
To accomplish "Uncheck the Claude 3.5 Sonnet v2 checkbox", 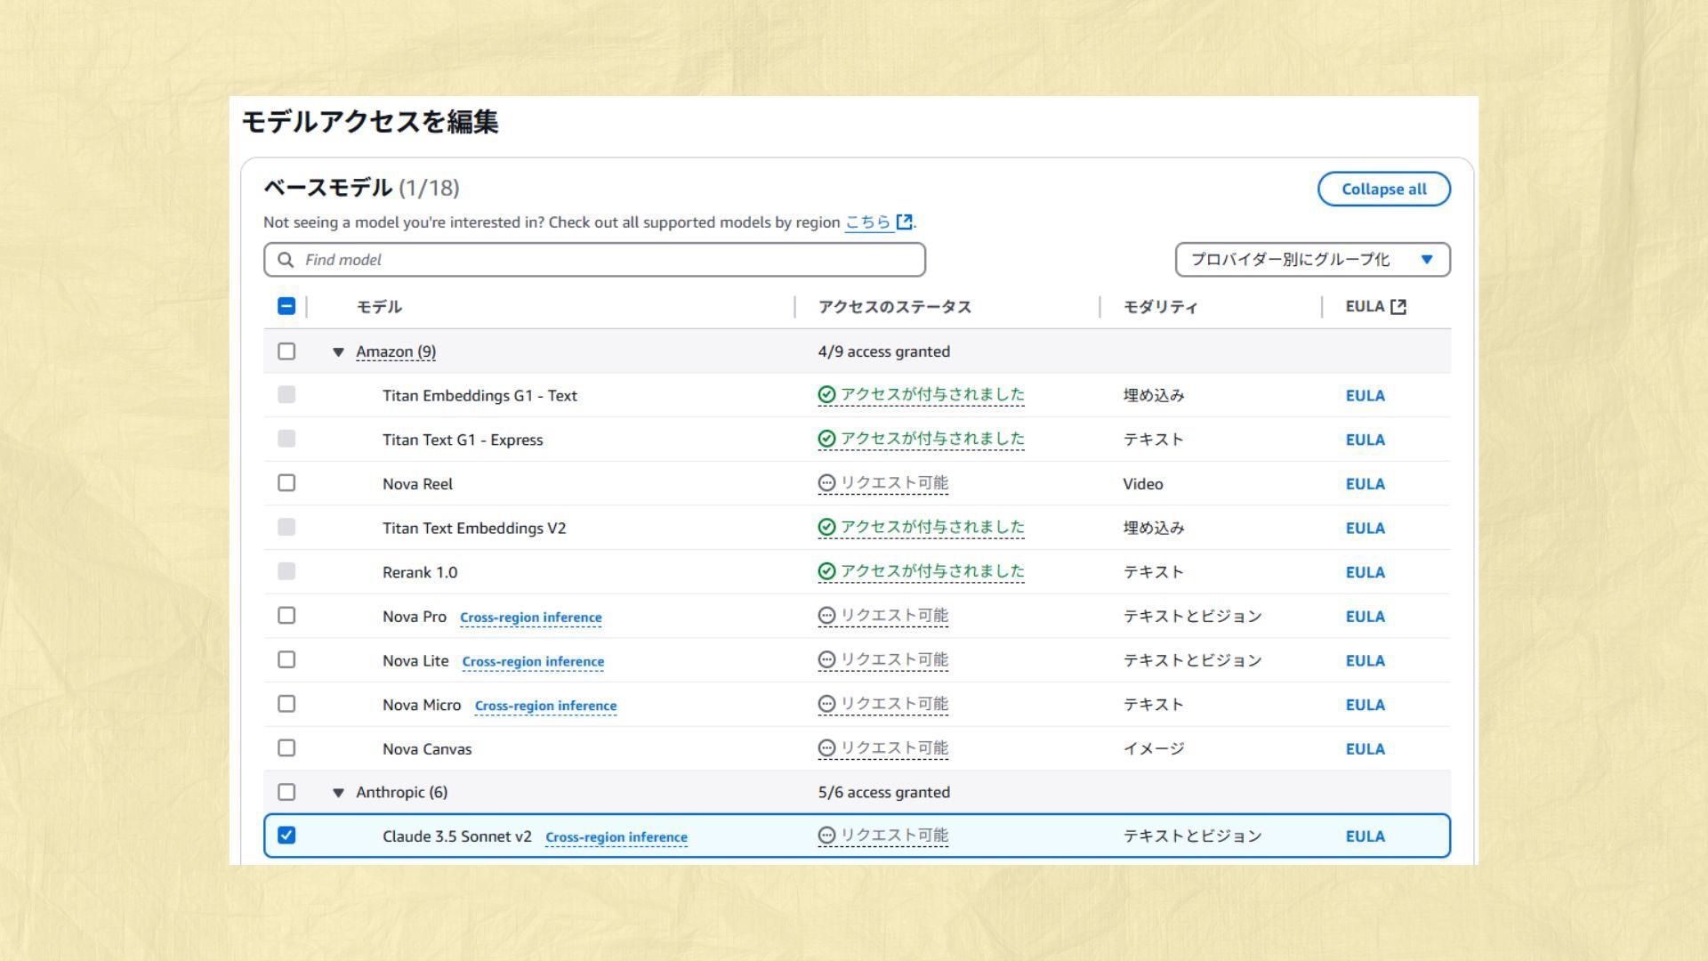I will click(x=286, y=835).
